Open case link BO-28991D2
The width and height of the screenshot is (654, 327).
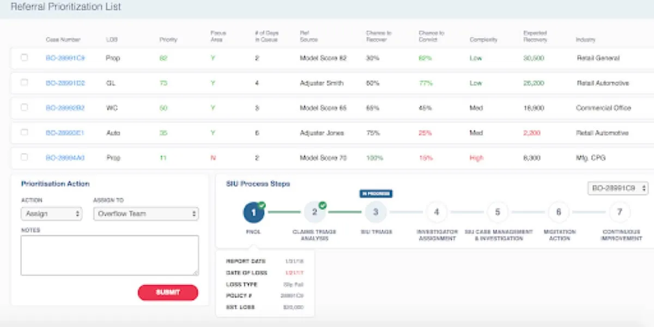(x=65, y=83)
